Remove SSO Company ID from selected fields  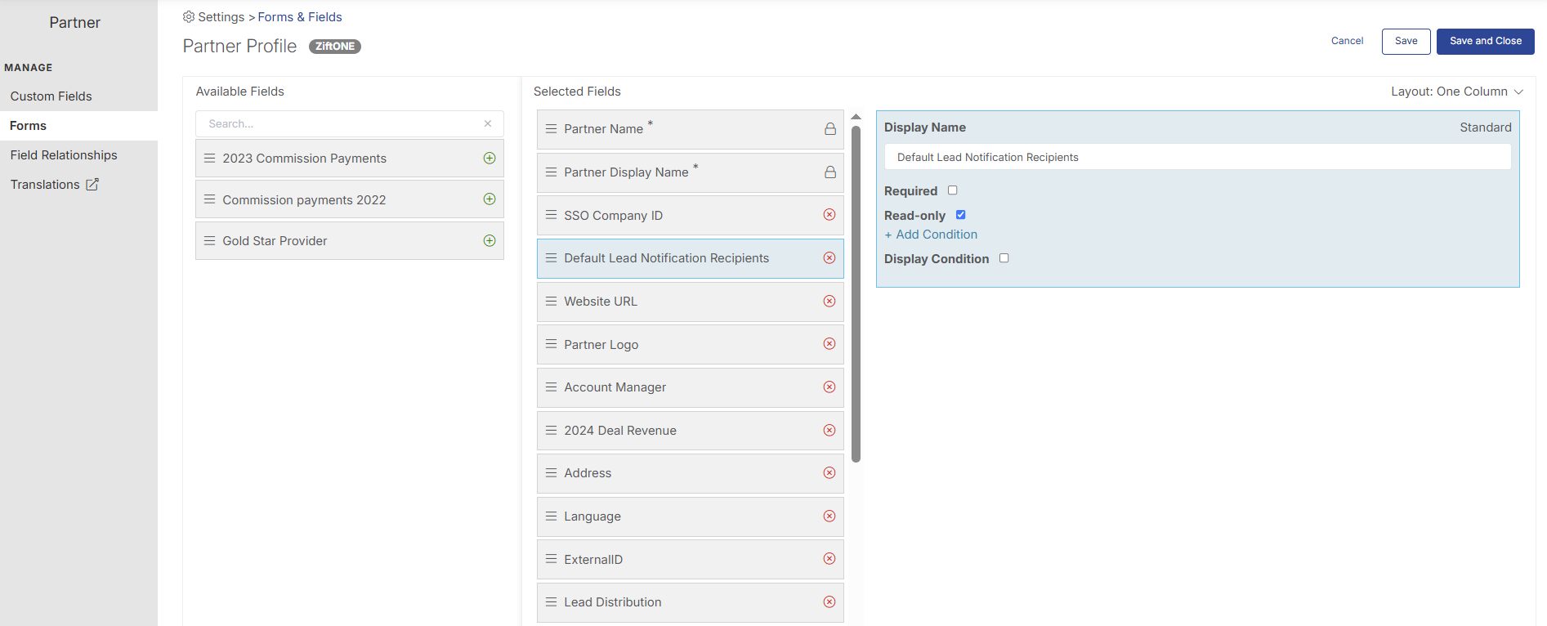tap(829, 214)
